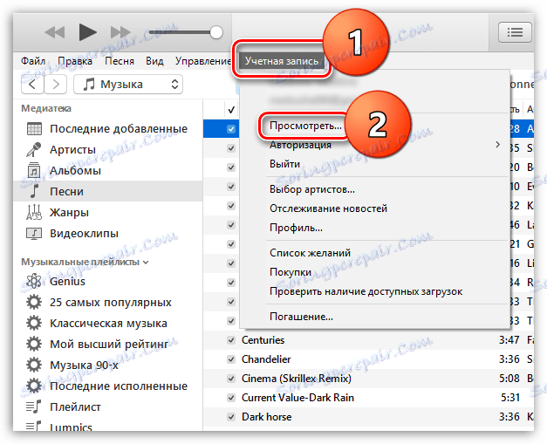The width and height of the screenshot is (547, 444).
Task: Choose Выйти to sign out
Action: (x=284, y=164)
